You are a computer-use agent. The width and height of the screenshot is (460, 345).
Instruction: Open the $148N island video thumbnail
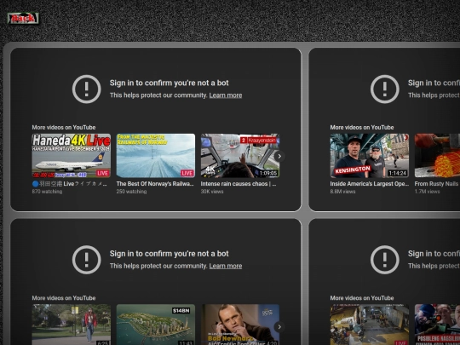[156, 325]
